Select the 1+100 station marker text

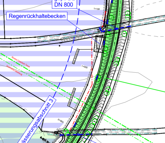(x=97, y=9)
